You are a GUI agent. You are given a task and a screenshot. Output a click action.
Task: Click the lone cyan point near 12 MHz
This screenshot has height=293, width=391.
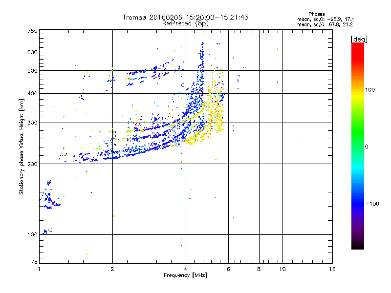(301, 138)
